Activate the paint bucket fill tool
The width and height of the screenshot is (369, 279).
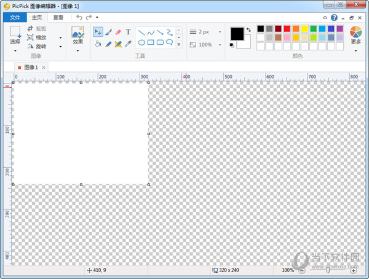tap(98, 44)
